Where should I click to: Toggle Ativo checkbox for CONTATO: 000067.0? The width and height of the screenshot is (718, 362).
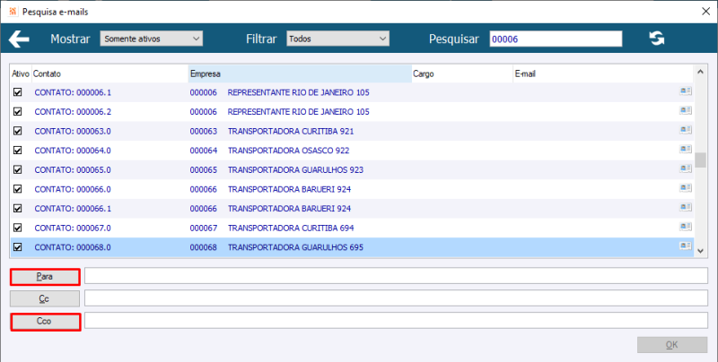[17, 228]
